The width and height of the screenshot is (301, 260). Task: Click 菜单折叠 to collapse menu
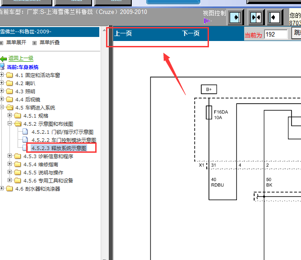[50, 42]
